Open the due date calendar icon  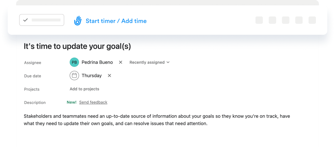pos(74,75)
